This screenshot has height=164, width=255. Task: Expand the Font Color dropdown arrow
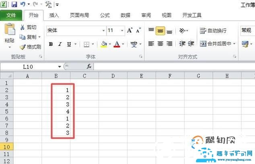pos(123,44)
